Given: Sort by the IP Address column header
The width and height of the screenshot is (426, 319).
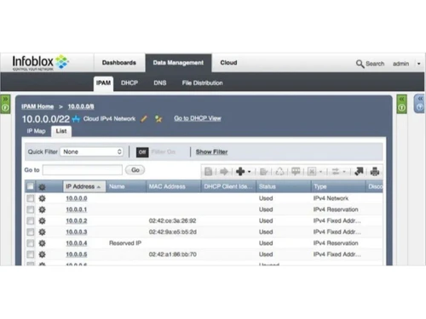Looking at the screenshot, I should (x=84, y=186).
